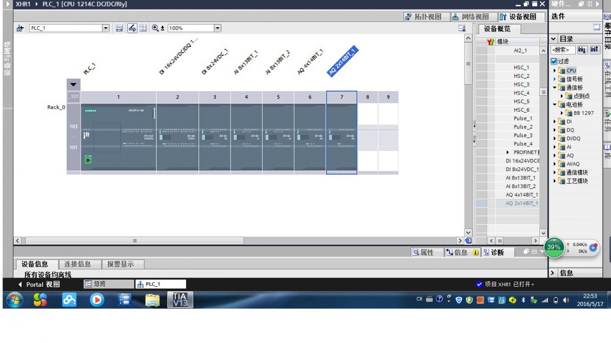Expand the 信号板 signal board folder
The width and height of the screenshot is (611, 343).
tap(555, 79)
